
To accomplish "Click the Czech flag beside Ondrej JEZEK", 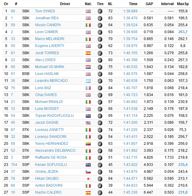I will click(88, 172).
